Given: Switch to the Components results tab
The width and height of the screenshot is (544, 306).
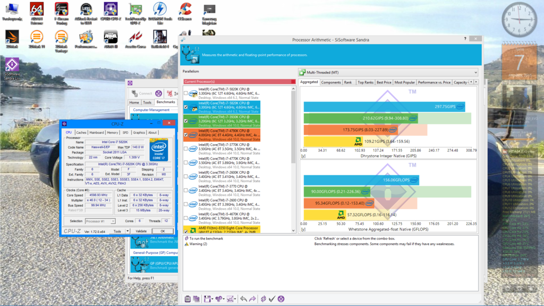Looking at the screenshot, I should coord(331,82).
